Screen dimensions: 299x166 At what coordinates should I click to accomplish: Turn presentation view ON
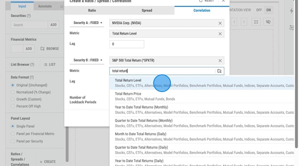269,10
